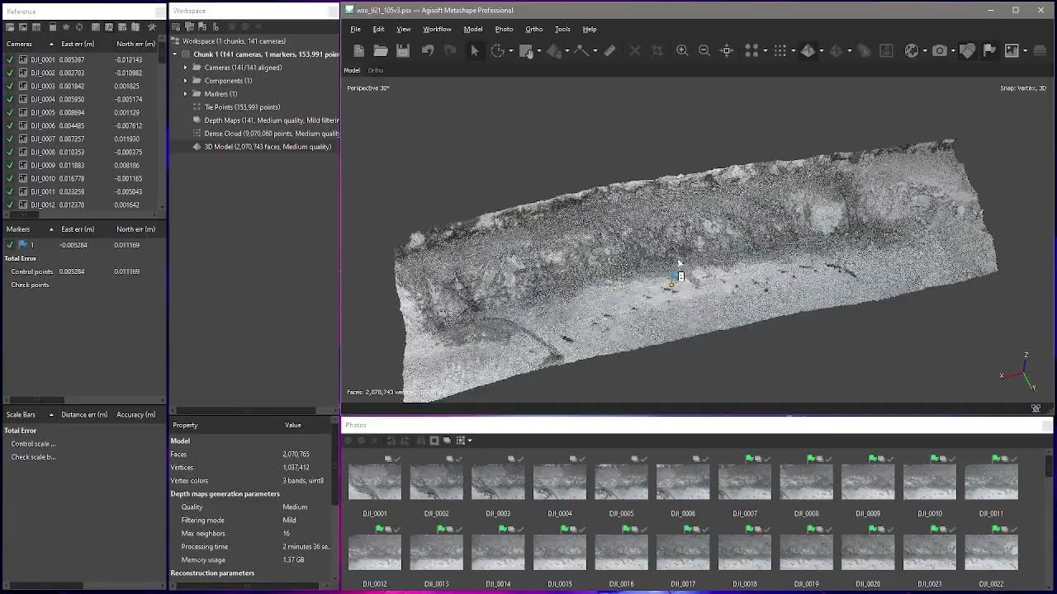Show the dense cloud view icon
This screenshot has height=594, width=1057.
click(x=780, y=50)
